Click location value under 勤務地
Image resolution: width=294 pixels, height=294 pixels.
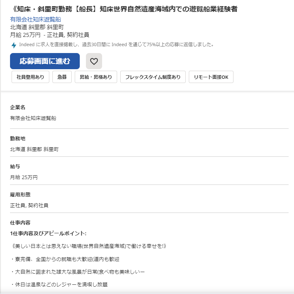click(34, 149)
